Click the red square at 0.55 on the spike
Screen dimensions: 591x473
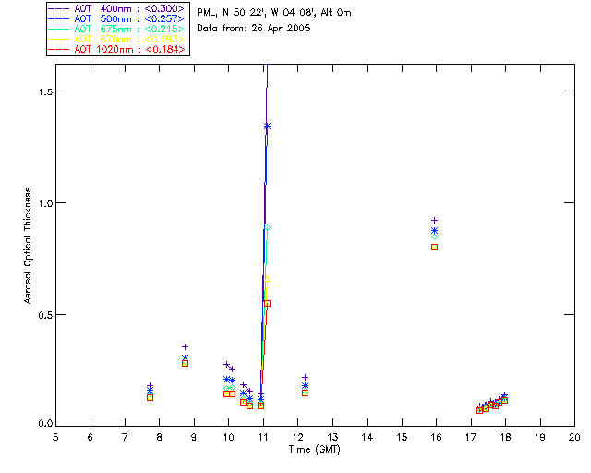click(267, 303)
